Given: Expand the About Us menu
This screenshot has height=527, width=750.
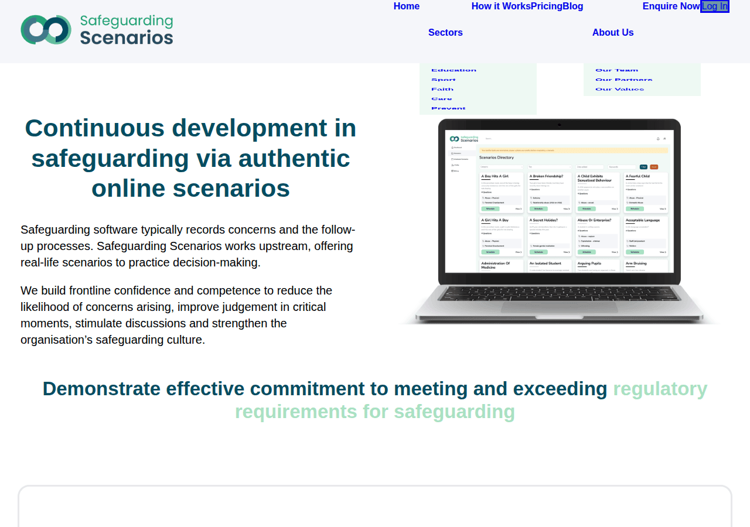Looking at the screenshot, I should point(613,33).
